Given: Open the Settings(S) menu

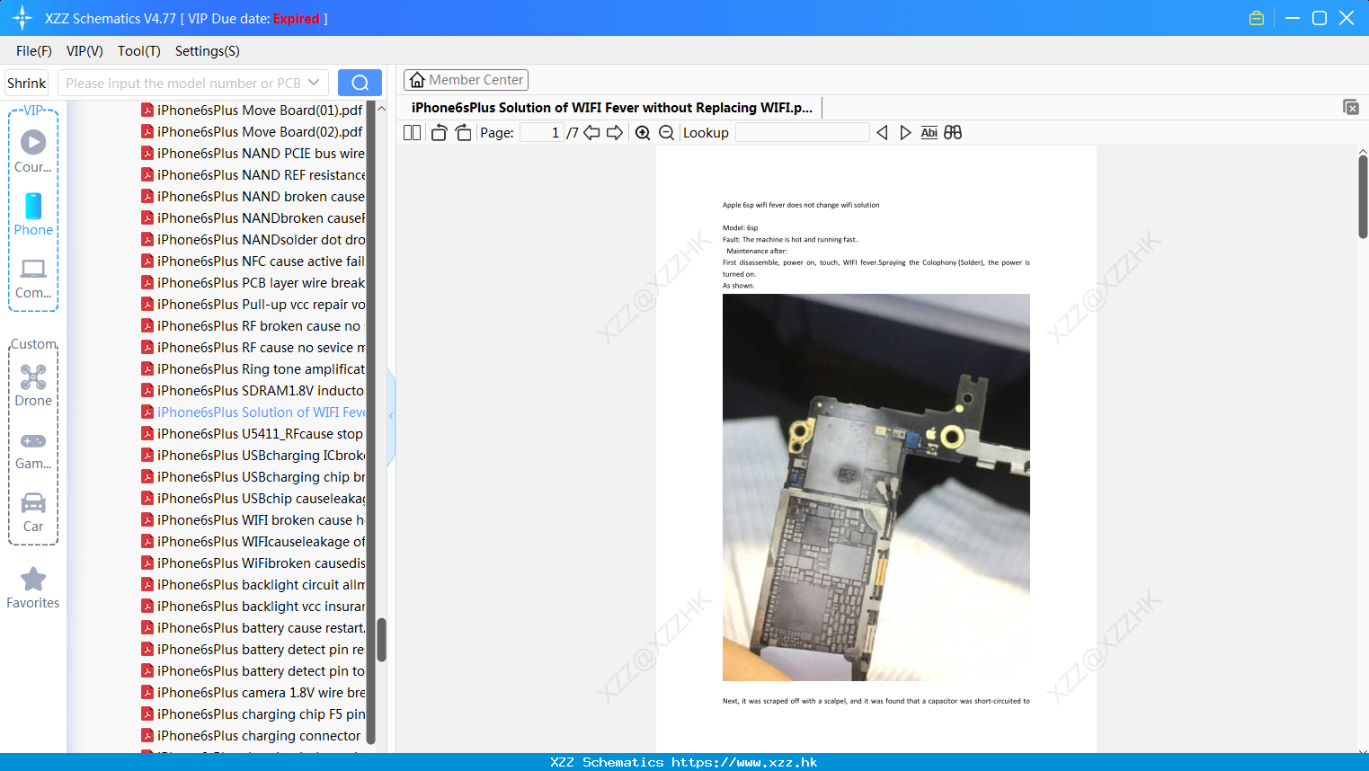Looking at the screenshot, I should [208, 51].
